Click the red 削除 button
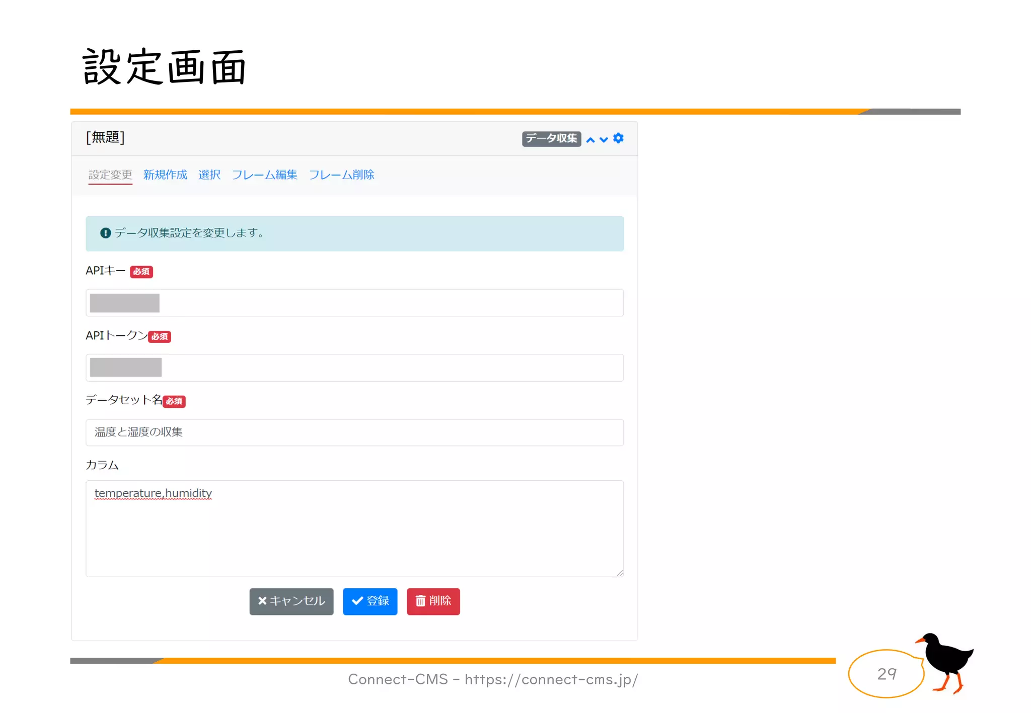The height and width of the screenshot is (713, 1031). pyautogui.click(x=433, y=601)
